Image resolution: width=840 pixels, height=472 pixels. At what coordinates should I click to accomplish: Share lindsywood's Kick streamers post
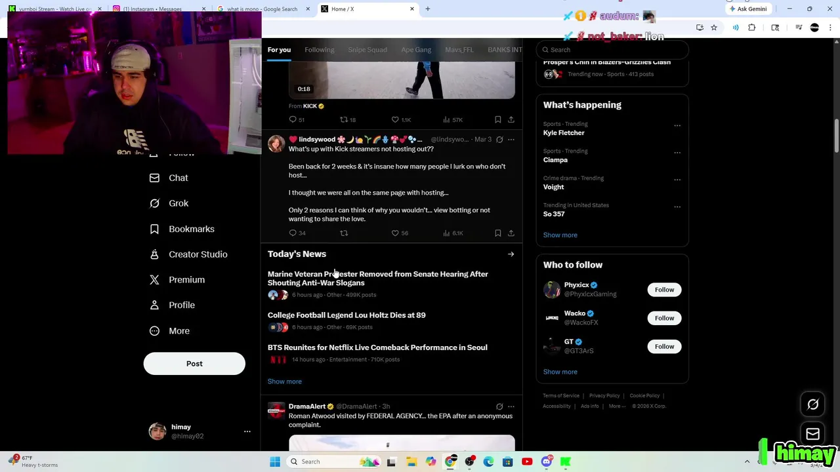tap(511, 233)
